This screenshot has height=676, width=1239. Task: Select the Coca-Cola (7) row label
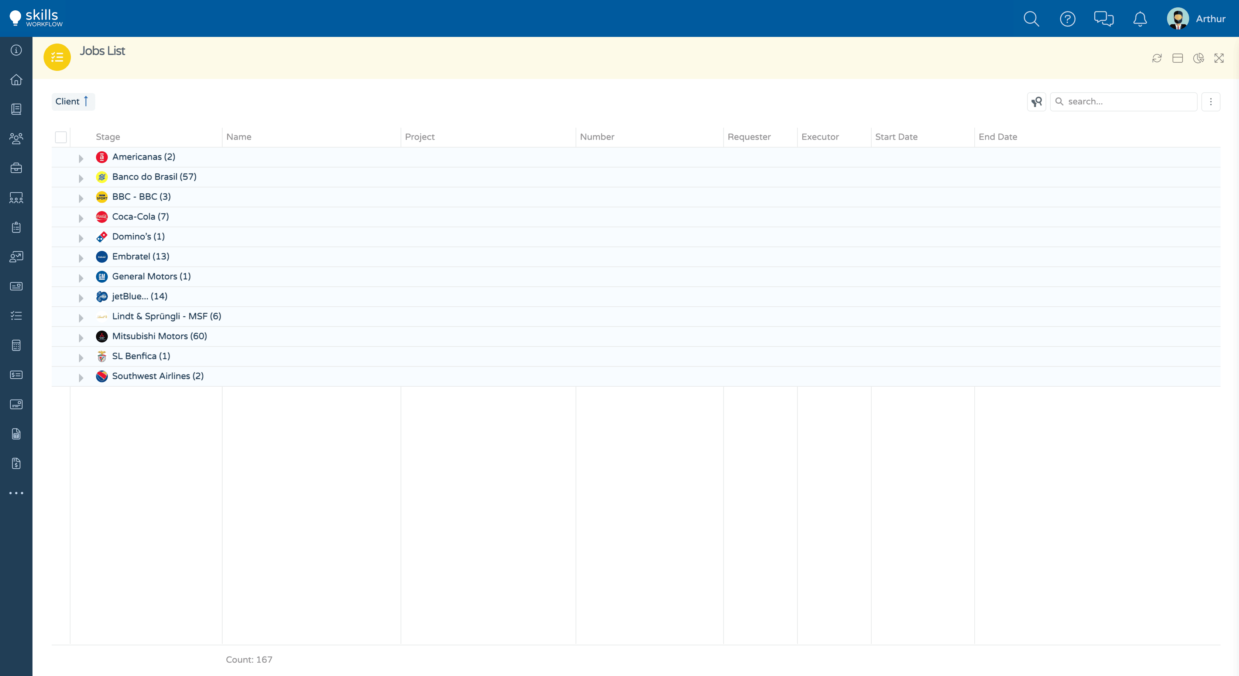140,217
